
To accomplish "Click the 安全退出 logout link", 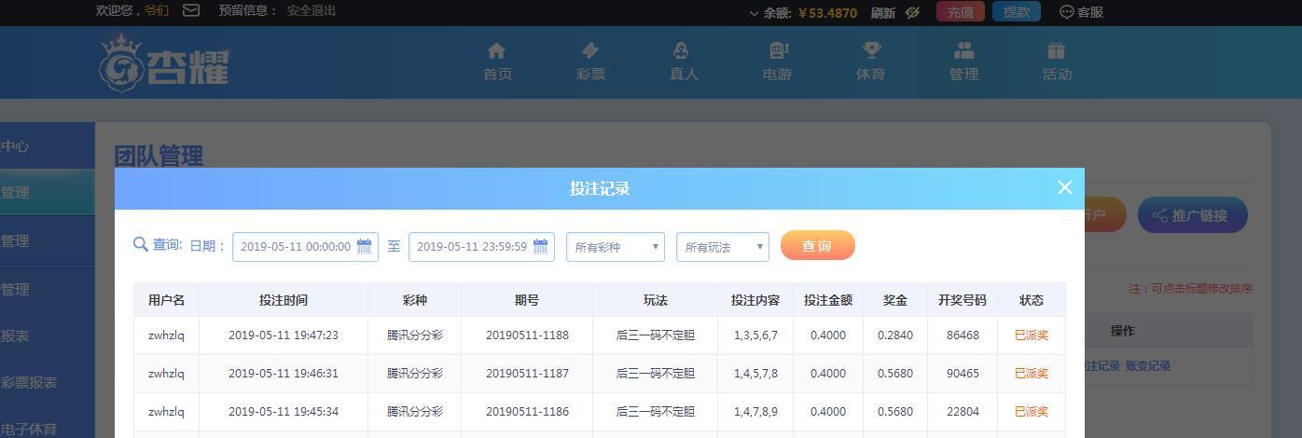I will pos(312,11).
